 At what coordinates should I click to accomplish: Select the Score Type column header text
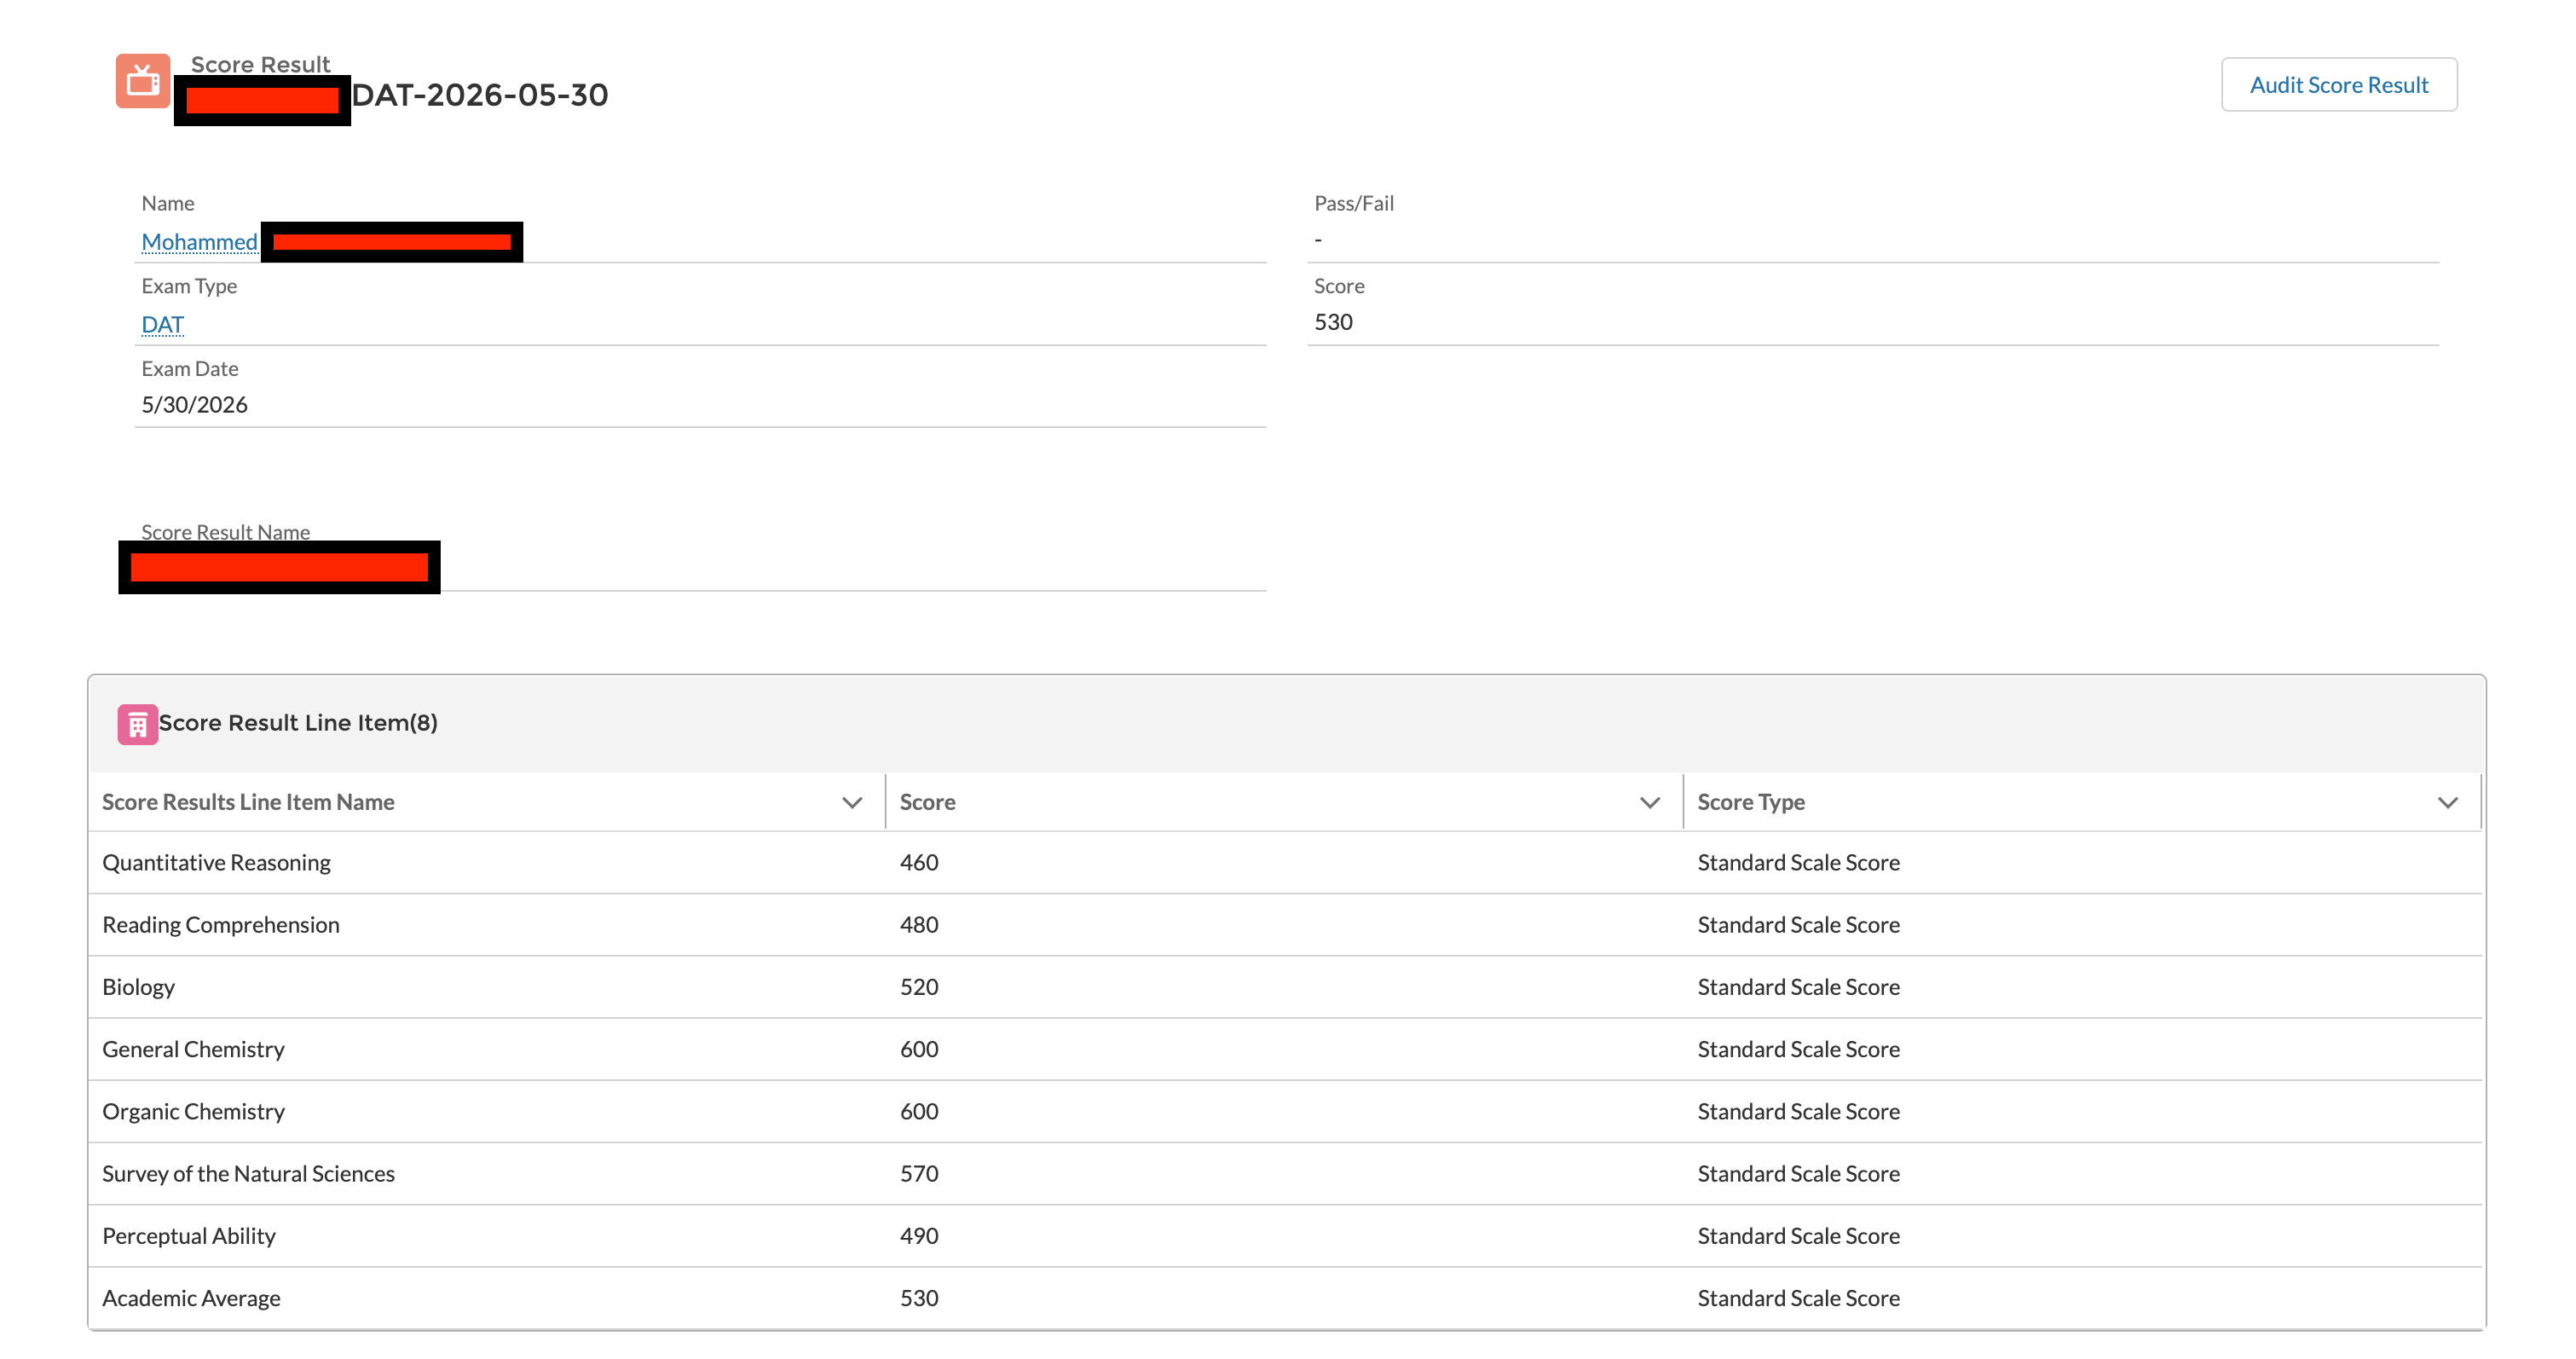[x=1750, y=802]
